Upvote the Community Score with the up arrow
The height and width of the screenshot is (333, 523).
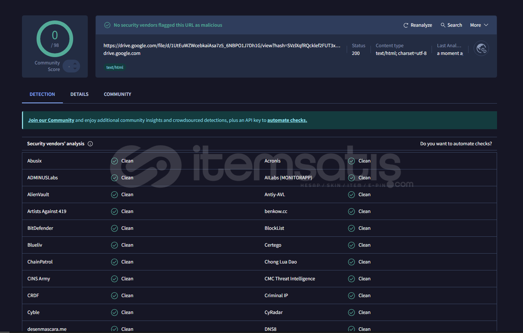point(75,64)
